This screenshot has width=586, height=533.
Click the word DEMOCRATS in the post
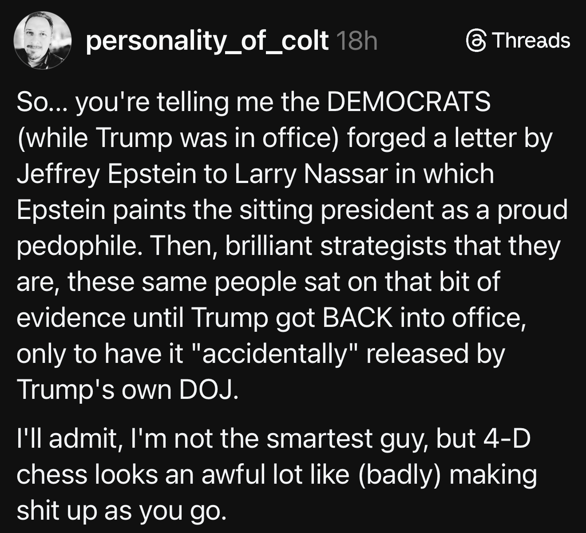click(408, 102)
